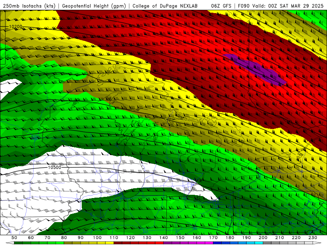Screen dimensions: 327x245
Task: Click the legend value 170
Action: point(213,238)
